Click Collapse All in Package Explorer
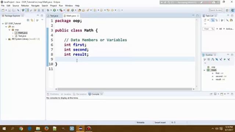The width and height of the screenshot is (235, 132). click(x=28, y=20)
